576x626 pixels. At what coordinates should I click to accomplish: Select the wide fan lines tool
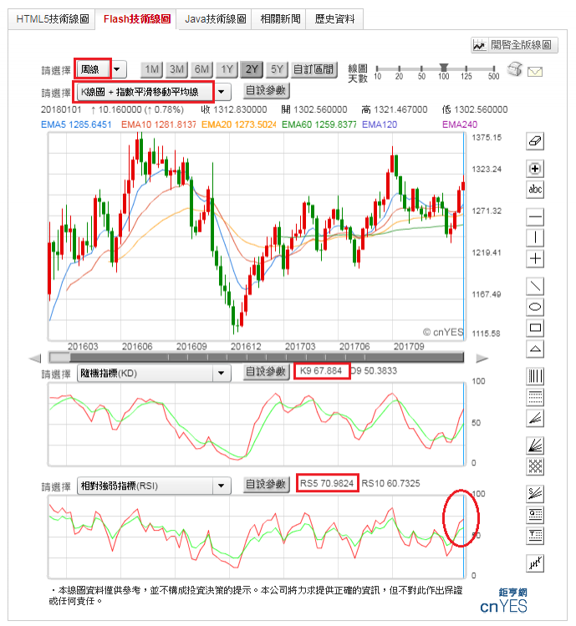[x=535, y=445]
